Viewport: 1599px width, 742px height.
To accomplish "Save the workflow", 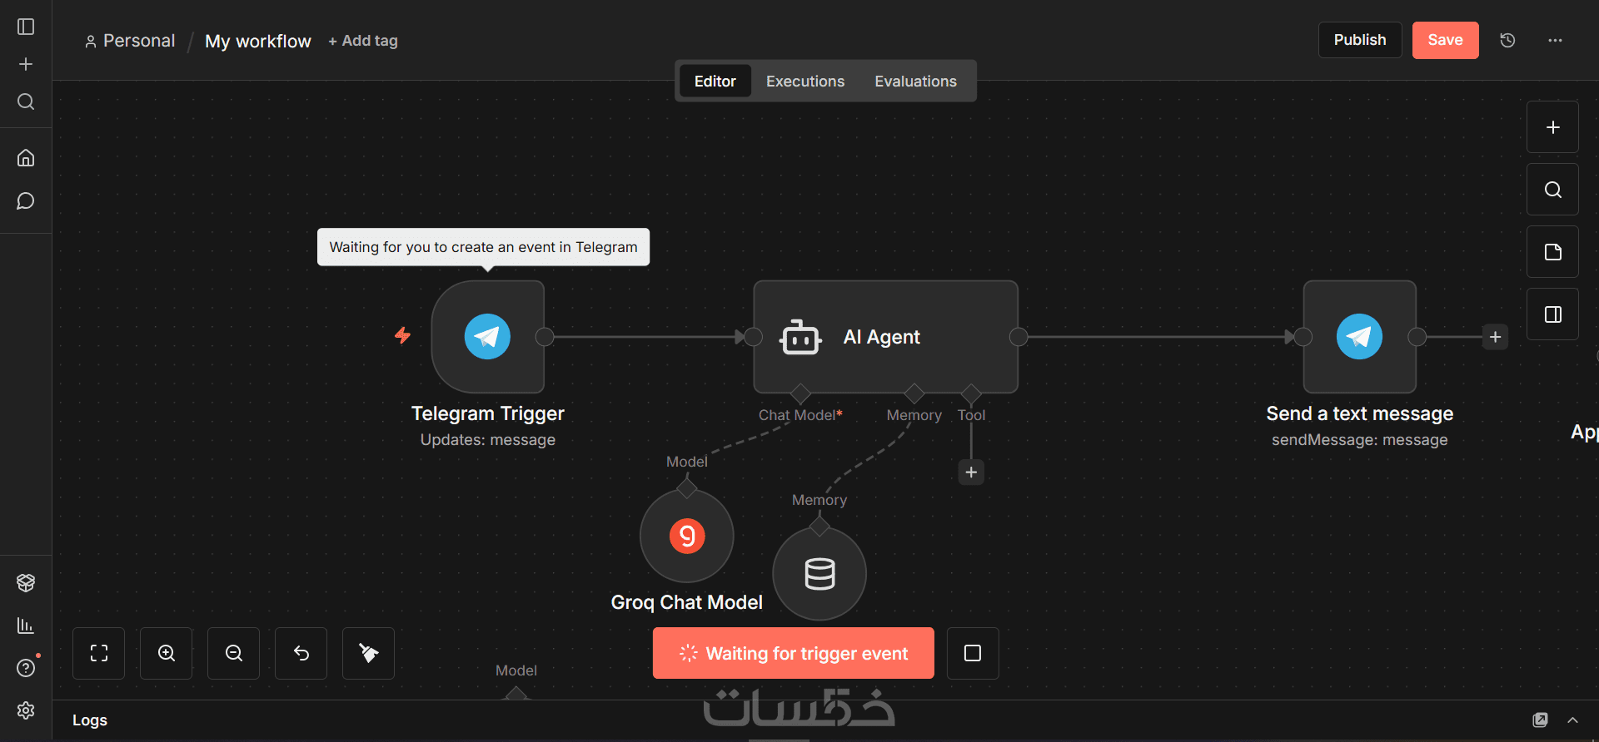I will (1445, 40).
